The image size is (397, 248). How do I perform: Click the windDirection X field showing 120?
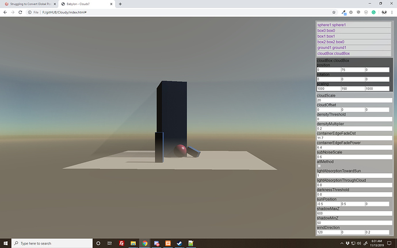(329, 232)
